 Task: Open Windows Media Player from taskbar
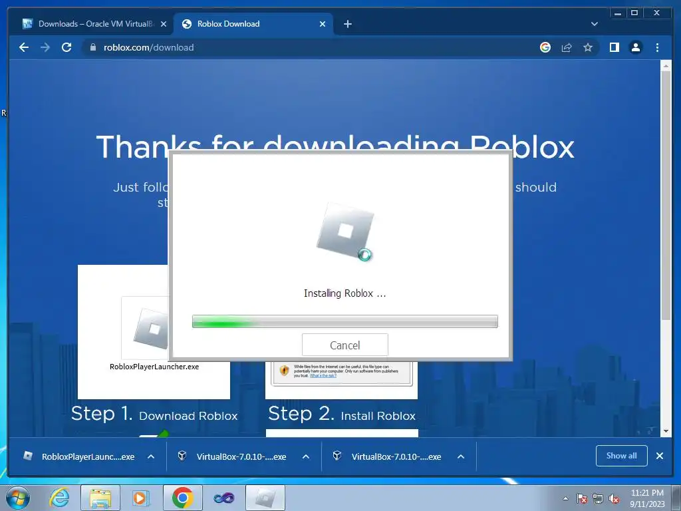pyautogui.click(x=140, y=498)
